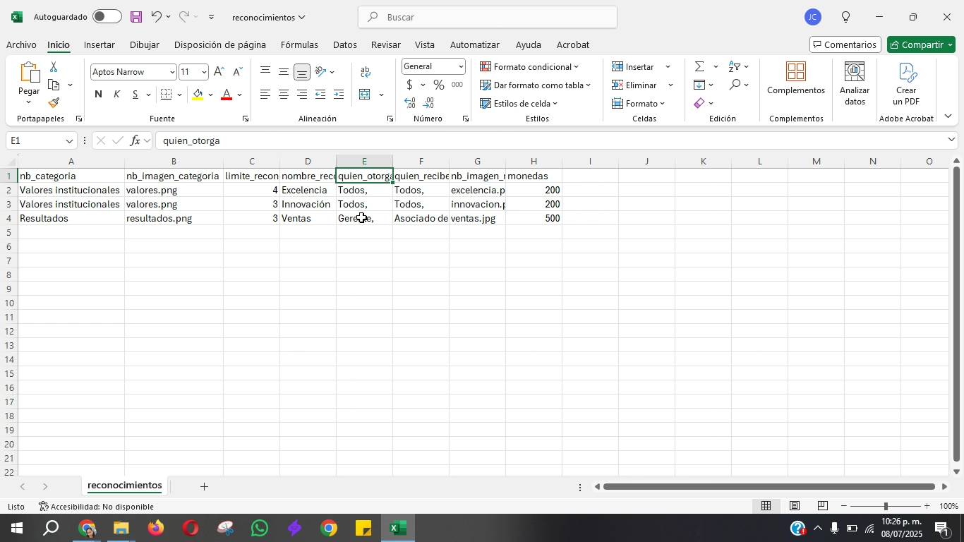Open the font size dropdown
The height and width of the screenshot is (542, 964).
(x=204, y=72)
